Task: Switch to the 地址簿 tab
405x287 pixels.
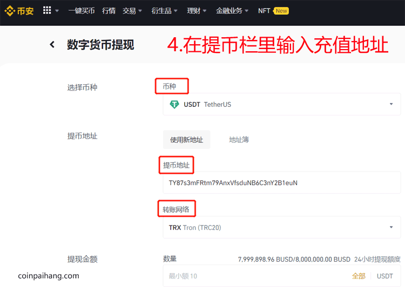Action: point(239,140)
